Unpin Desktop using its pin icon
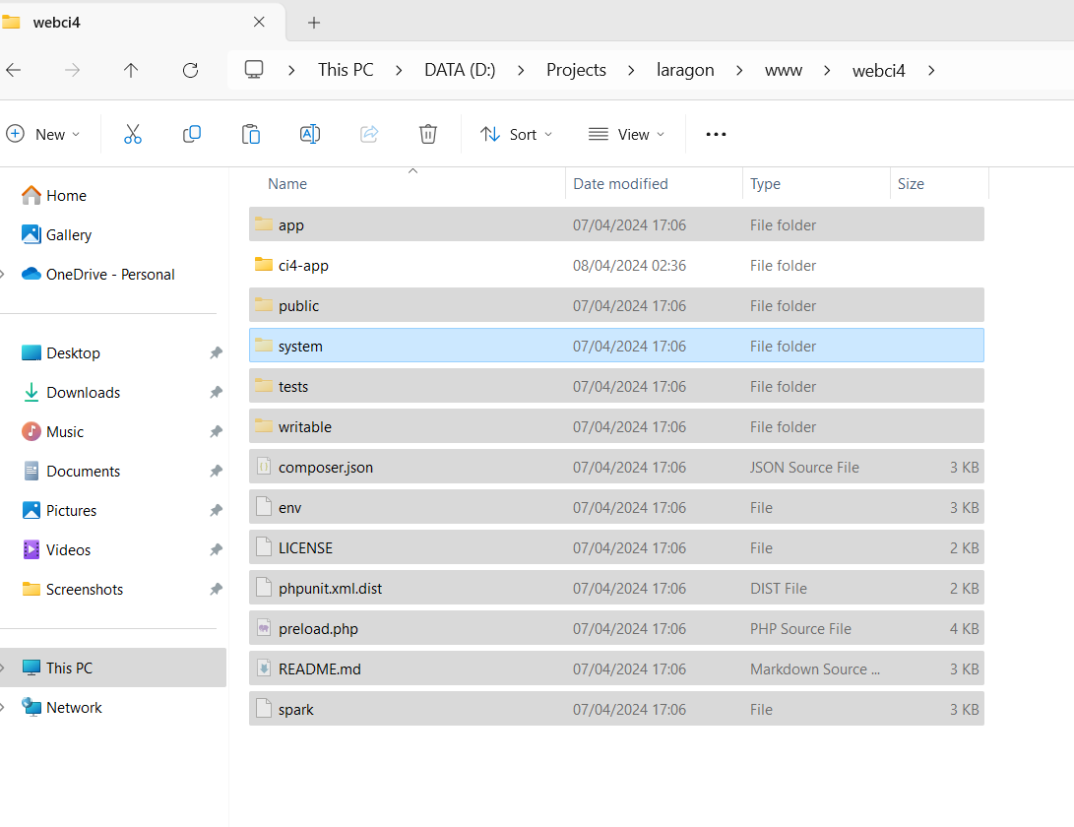This screenshot has width=1074, height=827. pos(216,352)
